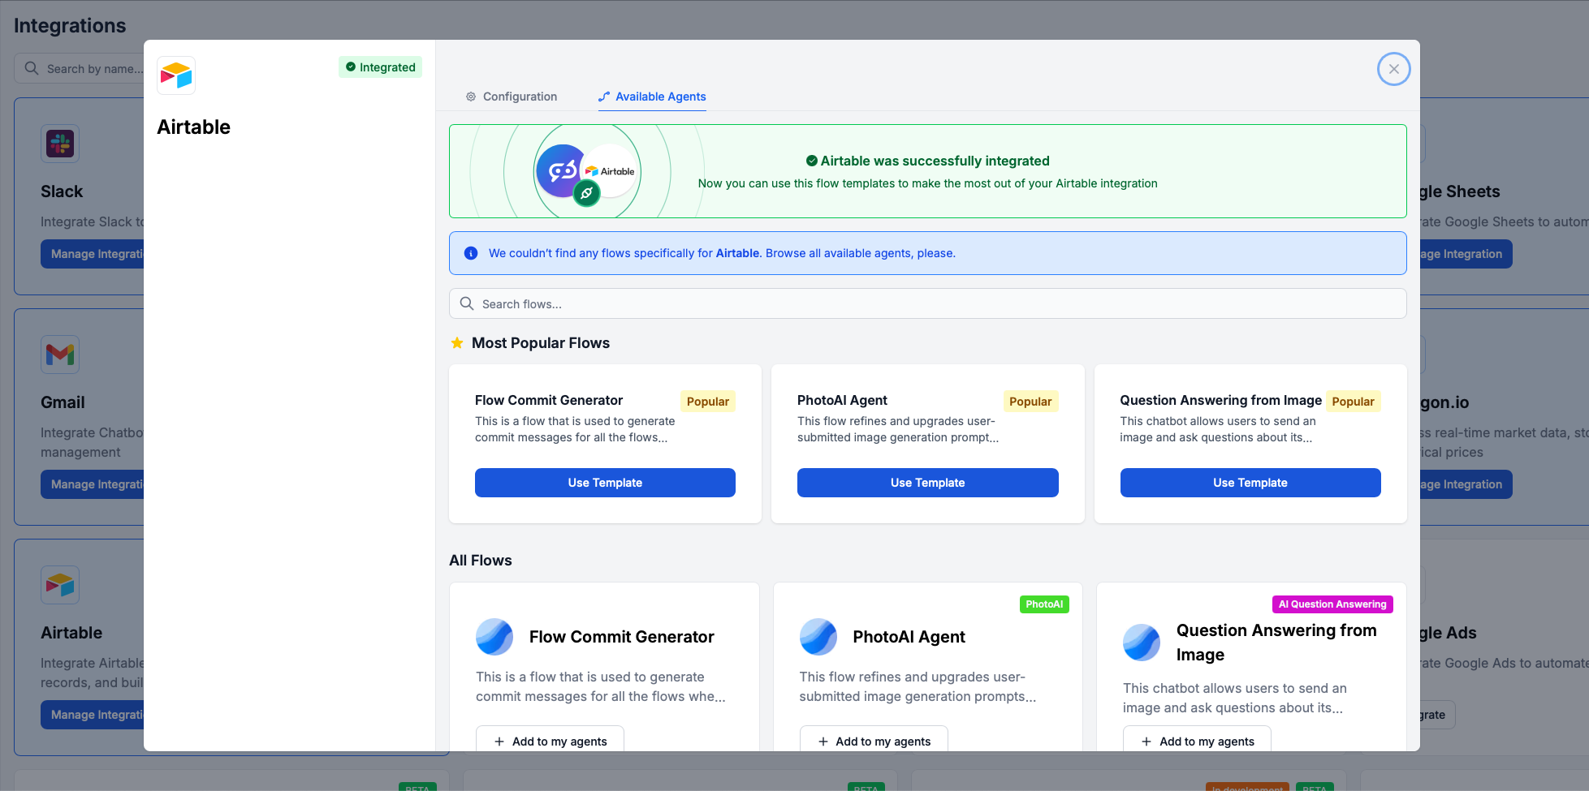Viewport: 1589px width, 791px height.
Task: Click the Airtable icon in the left integrations list
Action: click(x=60, y=585)
